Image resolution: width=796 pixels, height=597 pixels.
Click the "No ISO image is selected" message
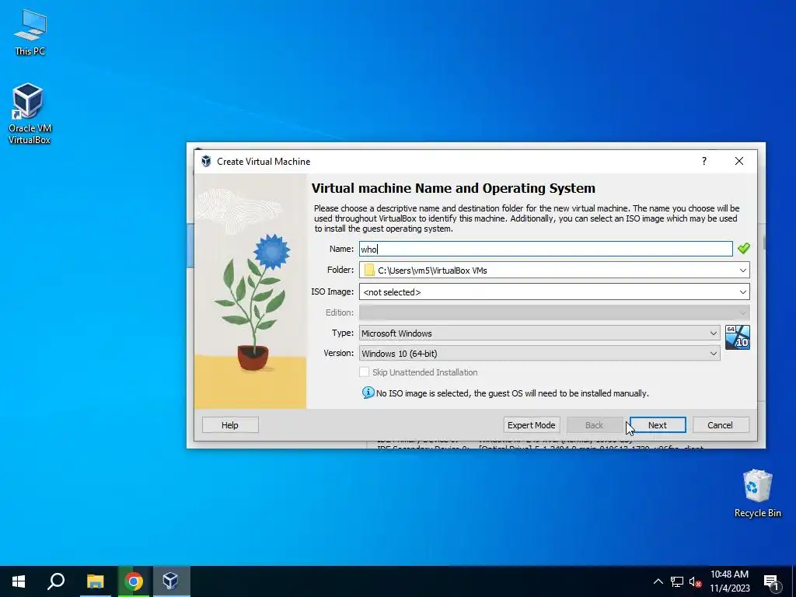512,393
